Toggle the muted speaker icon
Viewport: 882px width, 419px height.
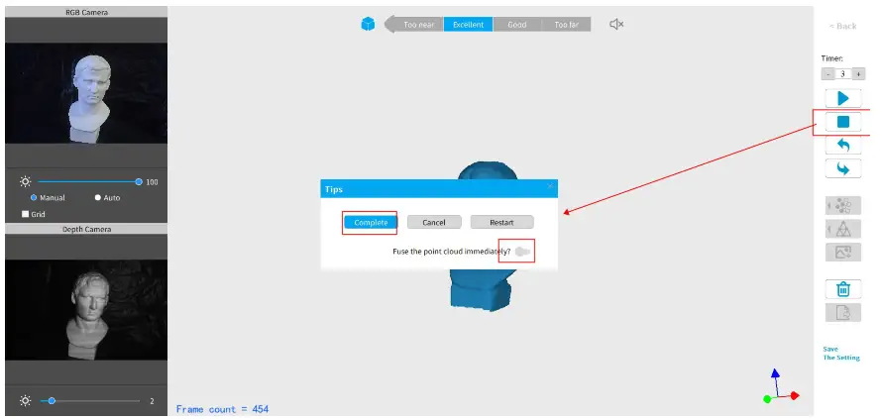pyautogui.click(x=616, y=24)
